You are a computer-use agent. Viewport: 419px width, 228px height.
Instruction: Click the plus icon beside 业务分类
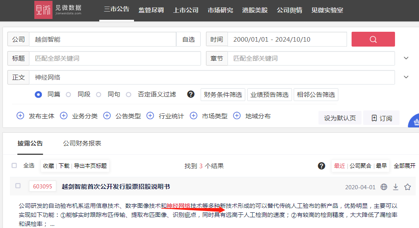coord(64,115)
